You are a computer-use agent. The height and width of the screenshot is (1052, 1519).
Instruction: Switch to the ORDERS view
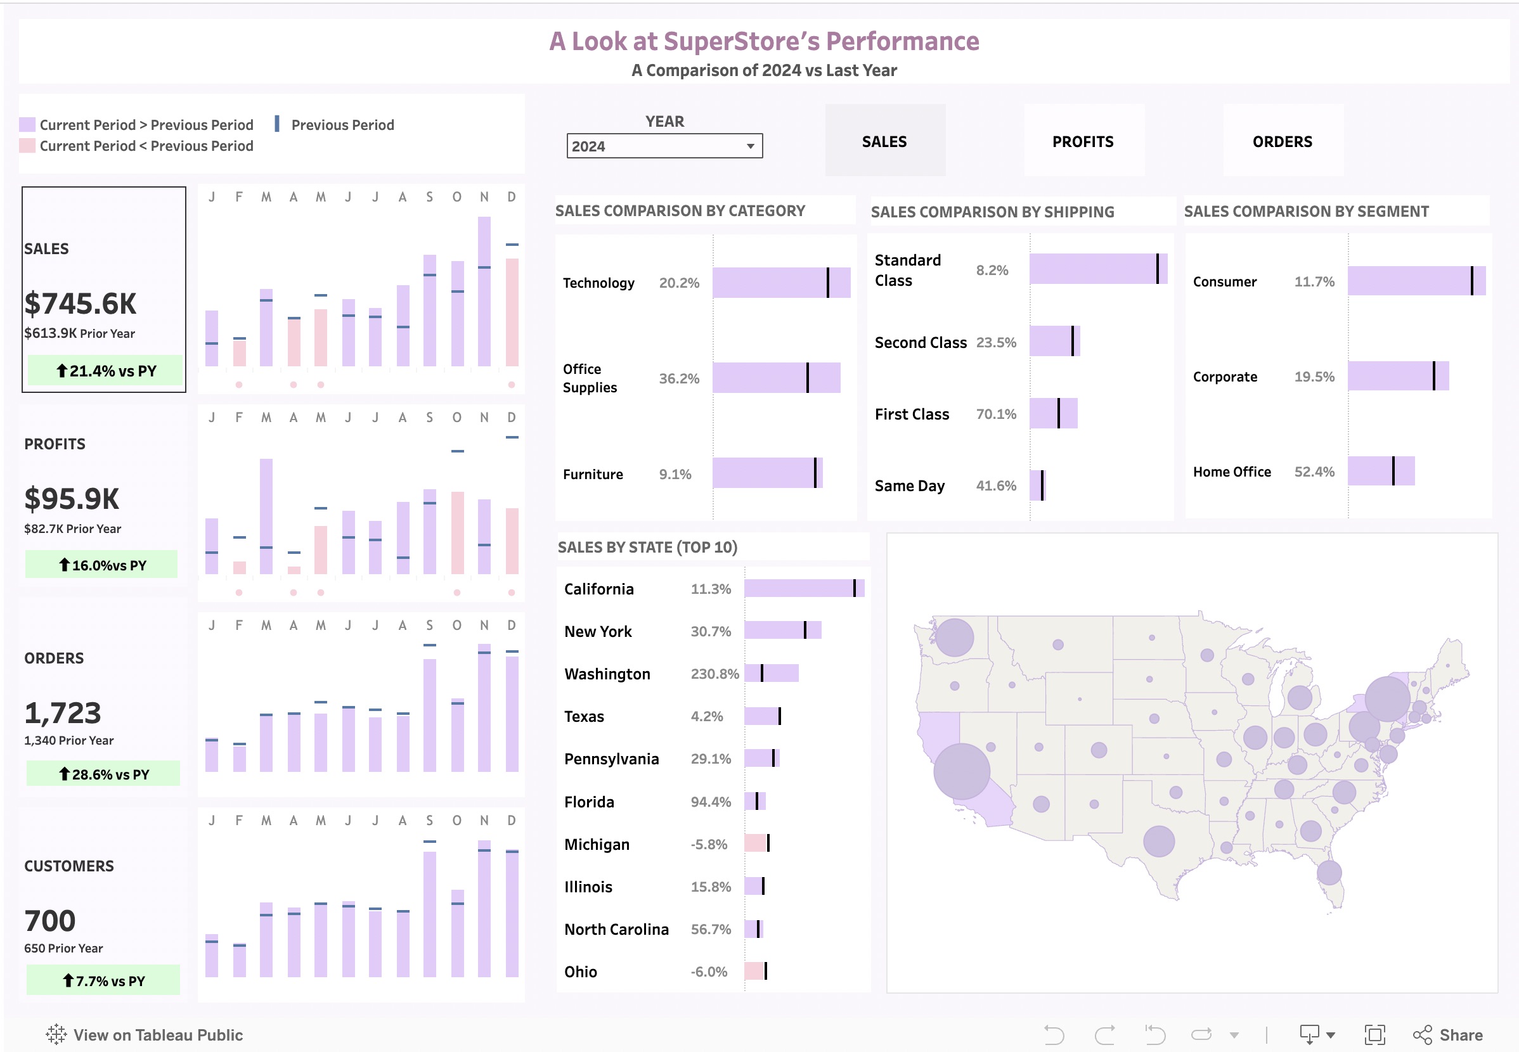point(1282,142)
